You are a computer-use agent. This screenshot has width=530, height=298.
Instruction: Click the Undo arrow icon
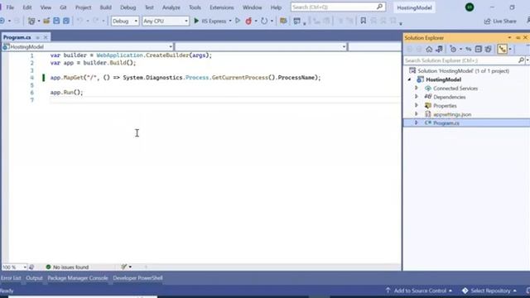tap(79, 21)
